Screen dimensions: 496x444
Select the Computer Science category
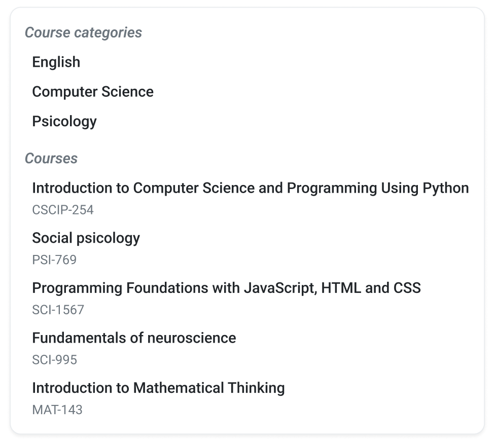93,92
